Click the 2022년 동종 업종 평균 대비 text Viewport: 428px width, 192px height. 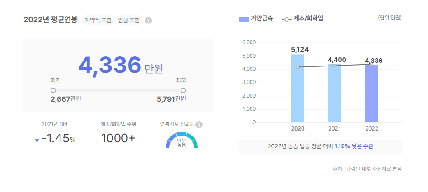300,146
